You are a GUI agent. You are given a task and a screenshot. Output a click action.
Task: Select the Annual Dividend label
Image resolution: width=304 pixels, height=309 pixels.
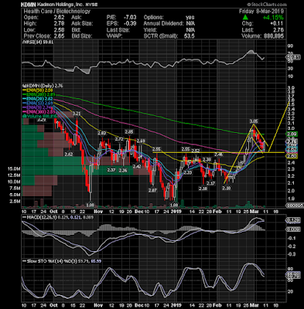click(163, 23)
